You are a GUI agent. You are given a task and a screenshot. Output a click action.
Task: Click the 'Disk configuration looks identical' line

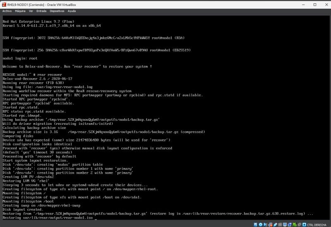tap(37, 144)
